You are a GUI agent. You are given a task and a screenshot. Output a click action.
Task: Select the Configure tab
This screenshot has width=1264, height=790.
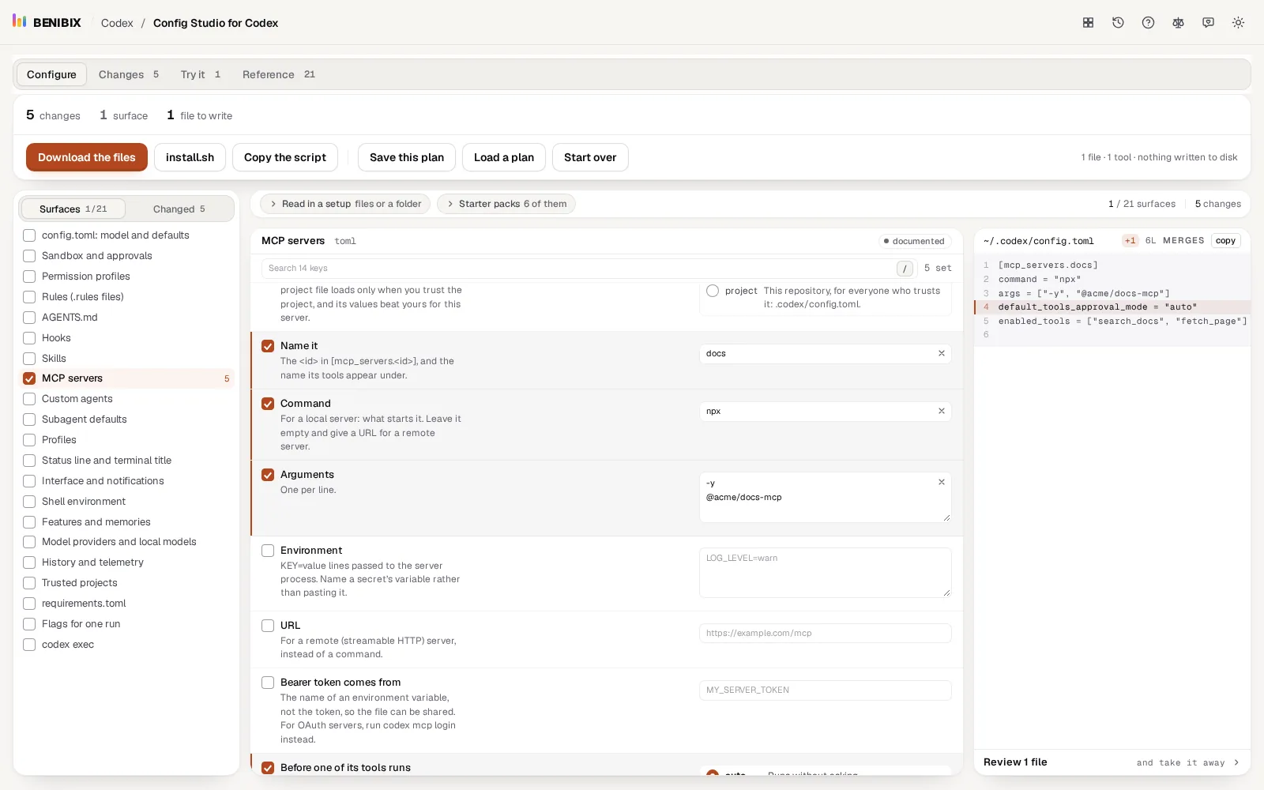tap(51, 74)
